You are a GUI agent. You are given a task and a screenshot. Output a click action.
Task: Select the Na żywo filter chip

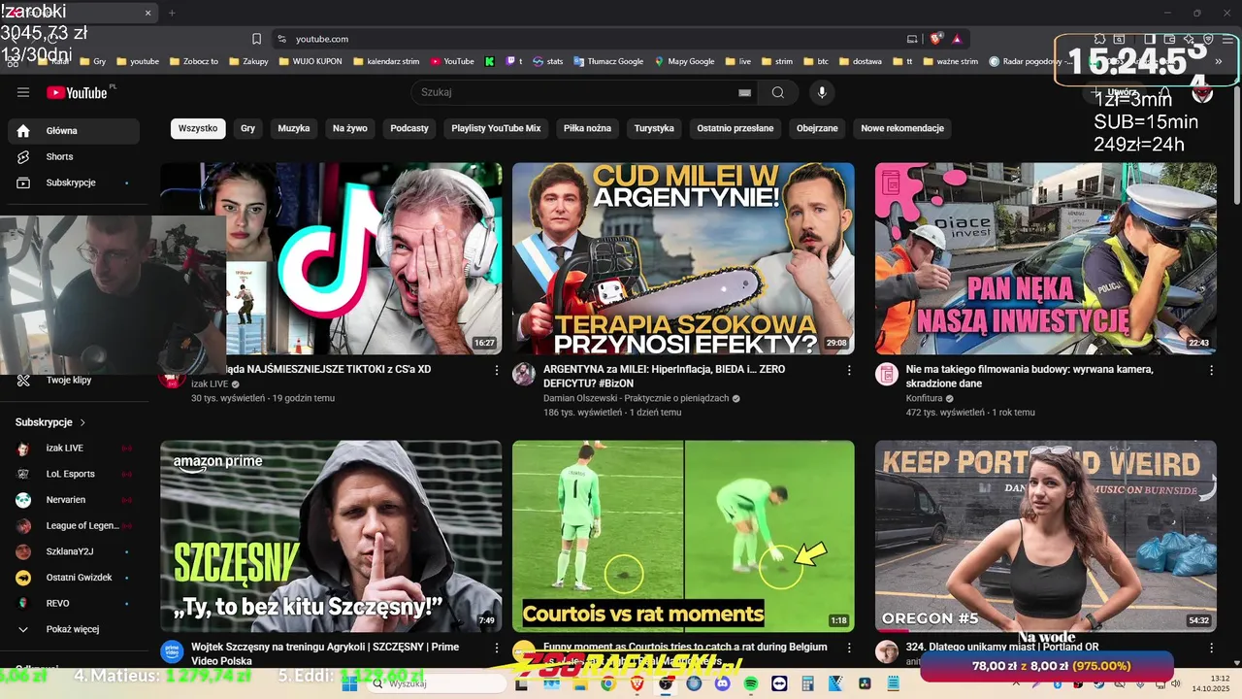(350, 128)
